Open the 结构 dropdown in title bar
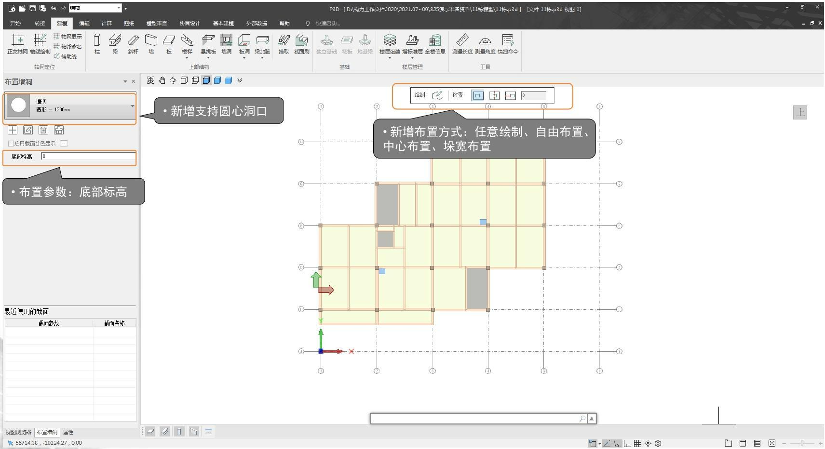This screenshot has width=825, height=449. pyautogui.click(x=119, y=8)
